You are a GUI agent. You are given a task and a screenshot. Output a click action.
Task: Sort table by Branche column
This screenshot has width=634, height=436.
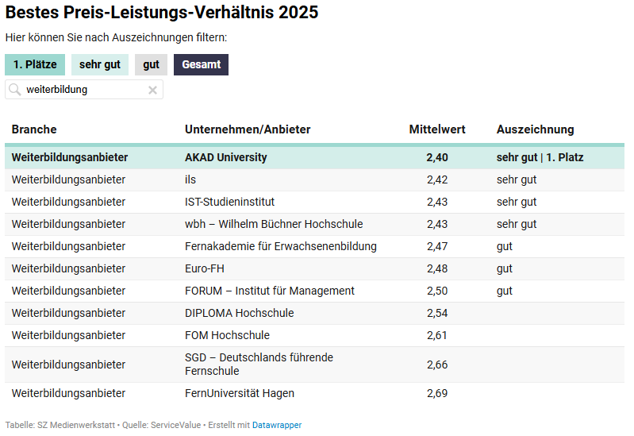click(34, 129)
